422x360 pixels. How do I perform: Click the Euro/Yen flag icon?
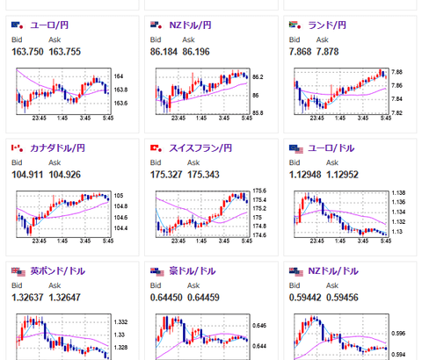[x=17, y=25]
